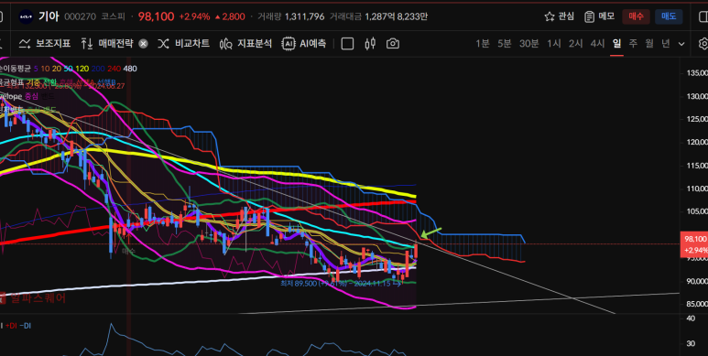Click the +DI indicator legend label
Image resolution: width=708 pixels, height=356 pixels.
pos(11,326)
